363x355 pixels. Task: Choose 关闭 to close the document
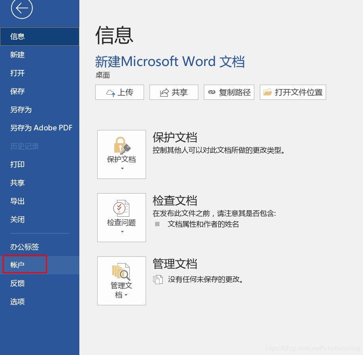40,219
